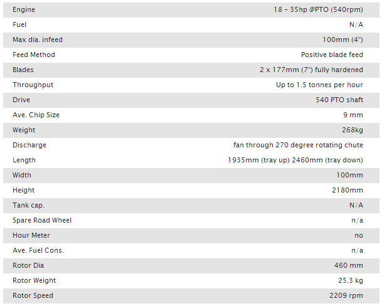Select the Hour Meter 'no' value
This screenshot has width=382, height=306.
tap(359, 236)
